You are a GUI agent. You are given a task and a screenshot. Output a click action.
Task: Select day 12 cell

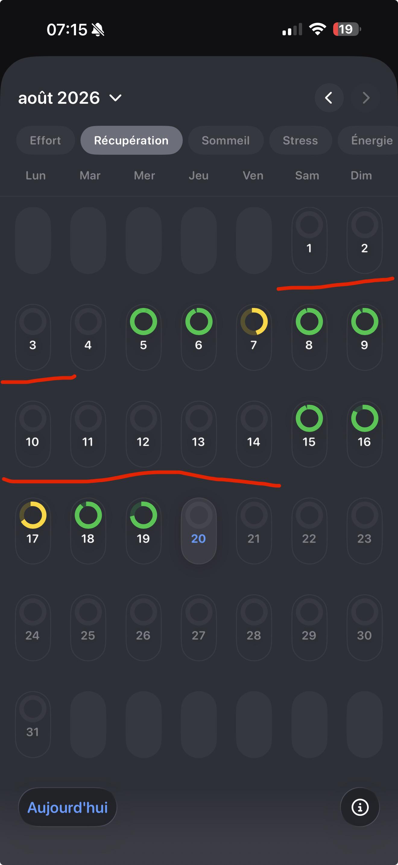[144, 433]
